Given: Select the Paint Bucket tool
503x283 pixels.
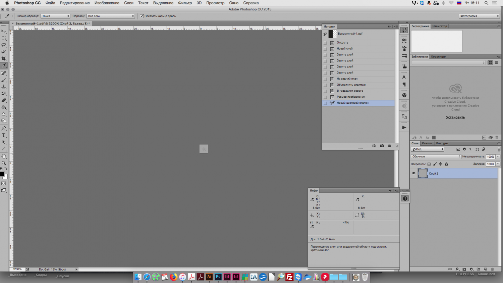Looking at the screenshot, I should tap(4, 107).
